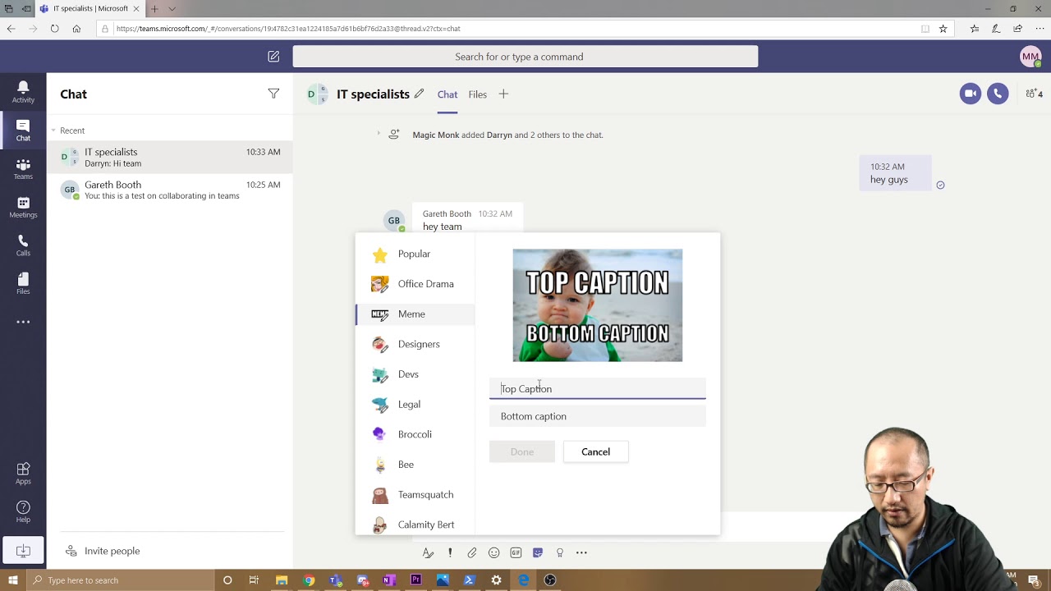
Task: Click the Top Caption input field
Action: point(598,388)
